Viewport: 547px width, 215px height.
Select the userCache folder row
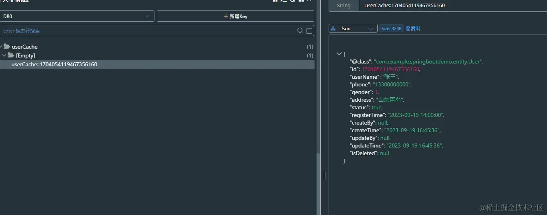coord(157,47)
